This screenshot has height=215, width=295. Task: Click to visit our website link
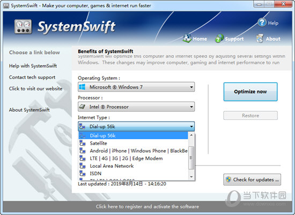point(35,89)
